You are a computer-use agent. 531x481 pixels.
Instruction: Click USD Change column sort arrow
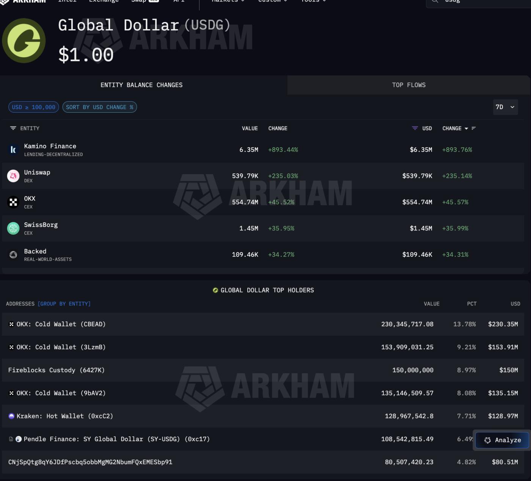(466, 129)
